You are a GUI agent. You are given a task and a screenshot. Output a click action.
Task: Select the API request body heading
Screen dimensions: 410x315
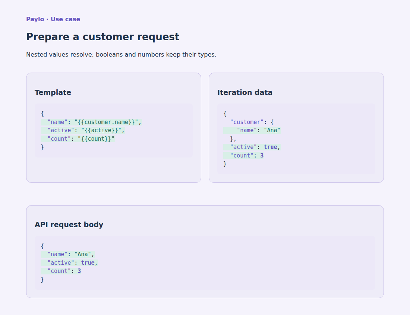69,225
